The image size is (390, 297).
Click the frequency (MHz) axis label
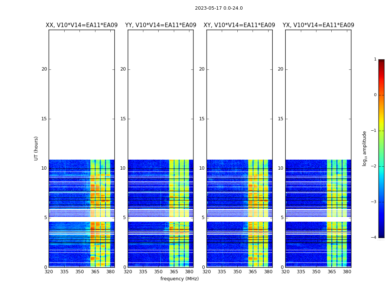tap(179, 279)
